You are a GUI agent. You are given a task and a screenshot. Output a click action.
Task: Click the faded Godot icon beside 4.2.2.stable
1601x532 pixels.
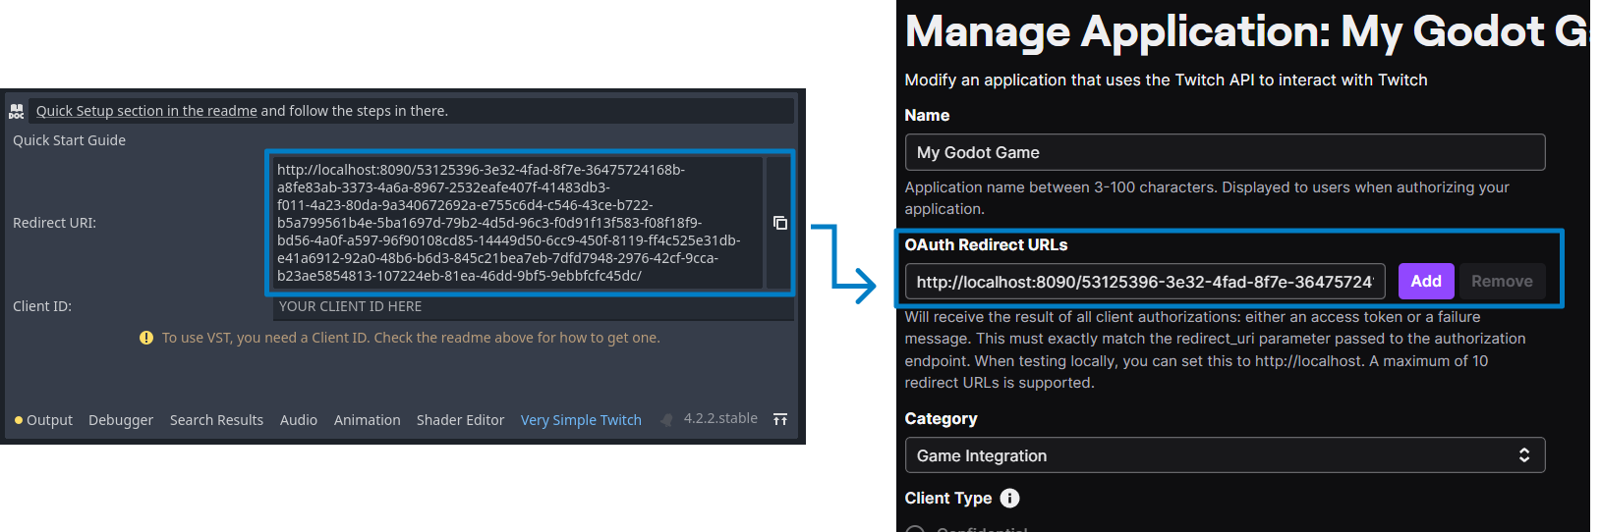pyautogui.click(x=667, y=419)
